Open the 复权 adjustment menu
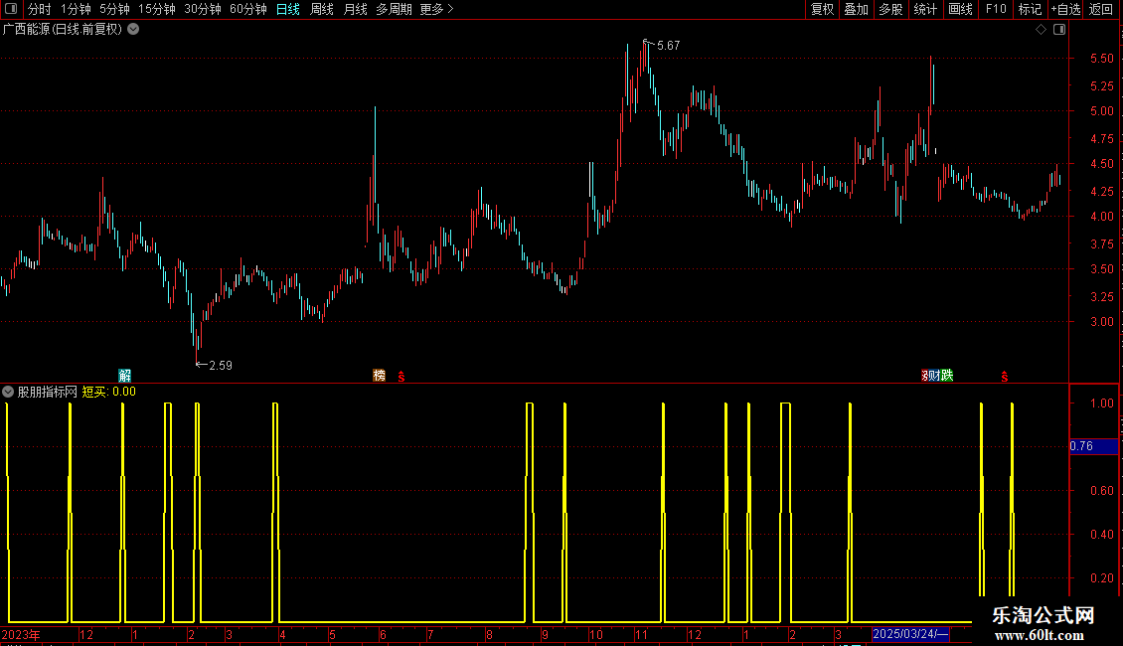The height and width of the screenshot is (646, 1123). click(822, 9)
